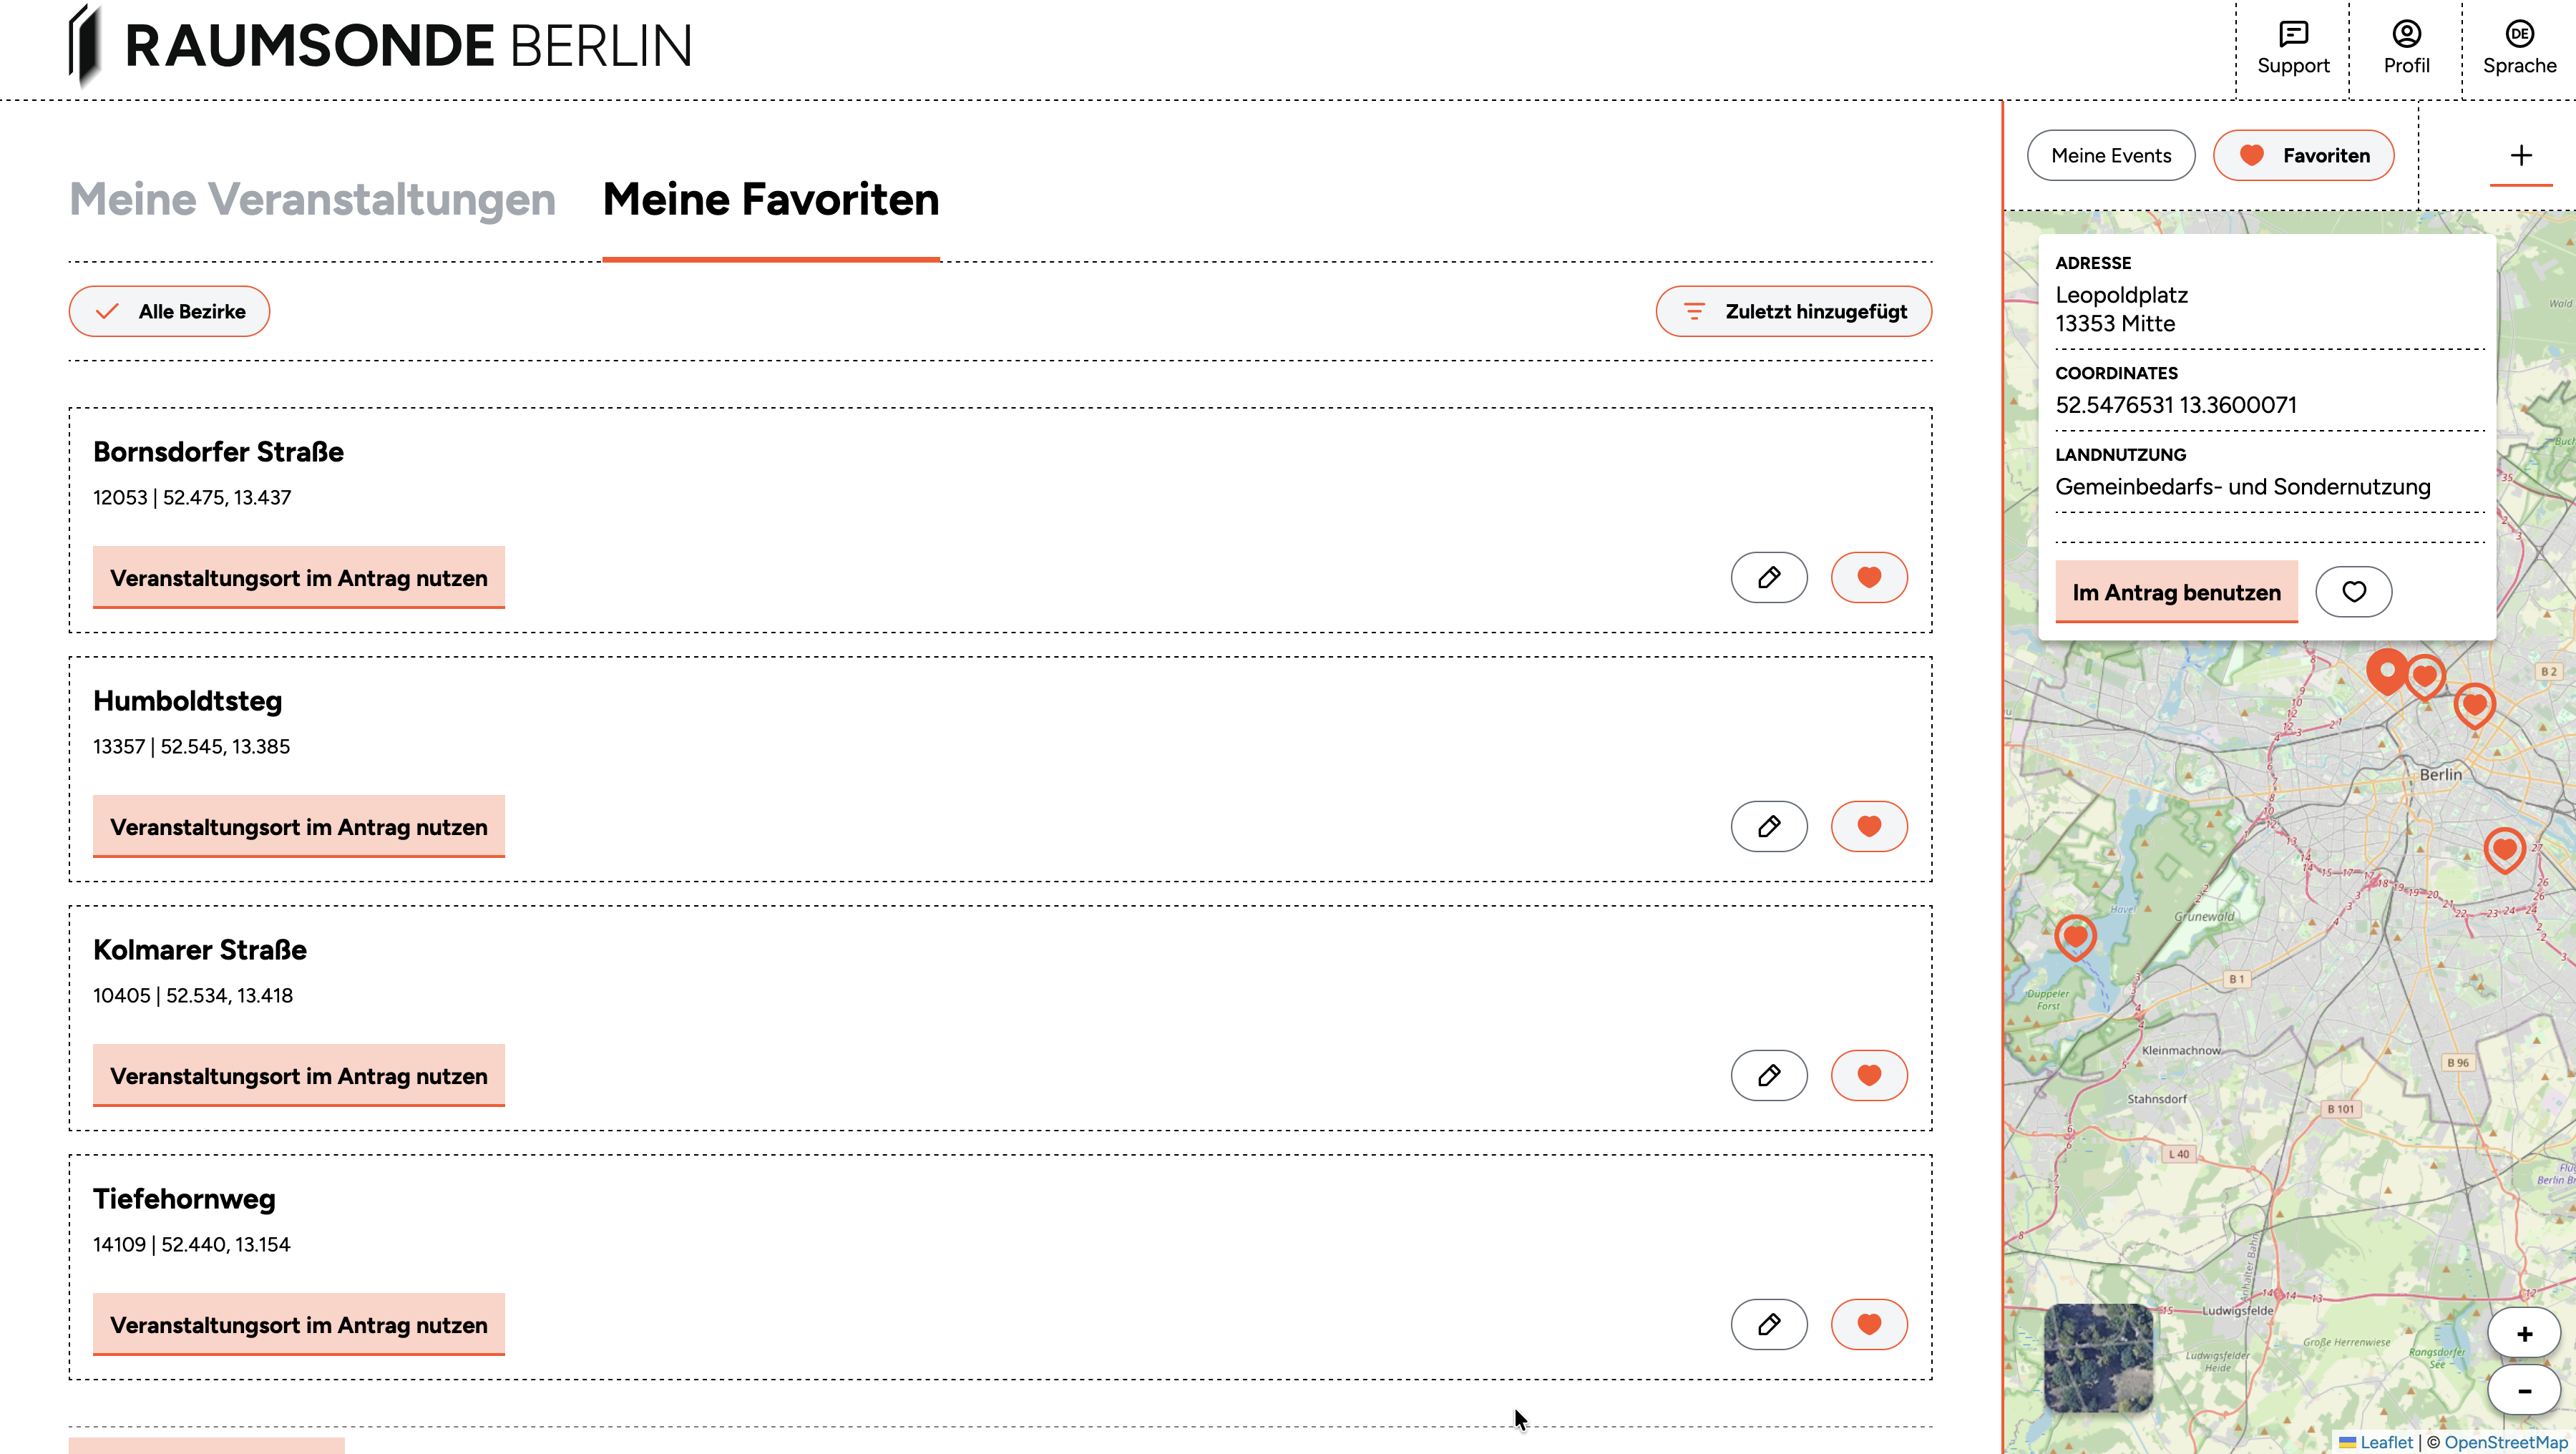Open the Zuletzt hinzugefügt sort menu
Image resolution: width=2576 pixels, height=1454 pixels.
(1793, 311)
